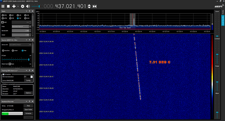
Task: Mute audio via the speaker icon
Action: click(28, 6)
